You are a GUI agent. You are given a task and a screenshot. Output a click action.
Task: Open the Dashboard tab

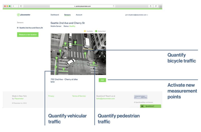tap(55, 15)
